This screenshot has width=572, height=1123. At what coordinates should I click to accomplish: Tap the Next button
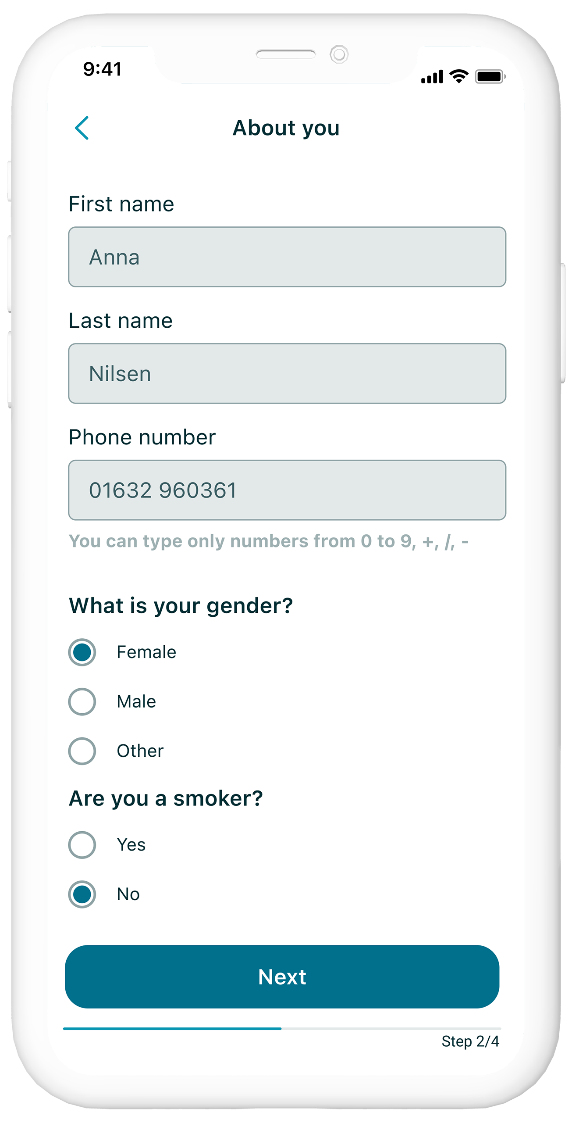pos(282,976)
